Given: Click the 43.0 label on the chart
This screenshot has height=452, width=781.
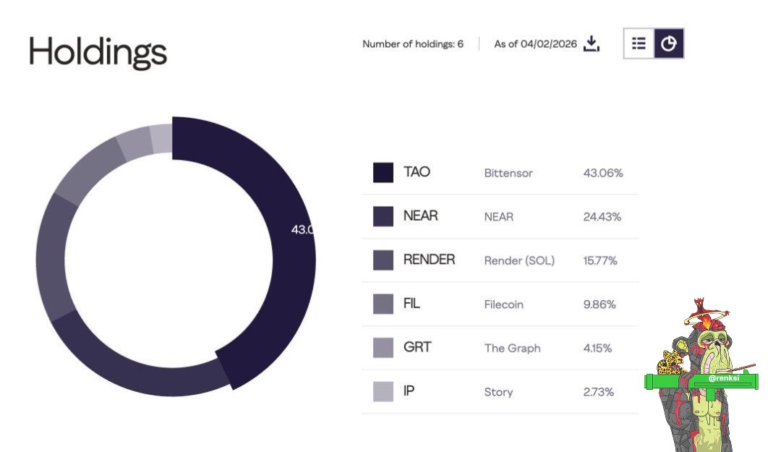Looking at the screenshot, I should click(303, 230).
